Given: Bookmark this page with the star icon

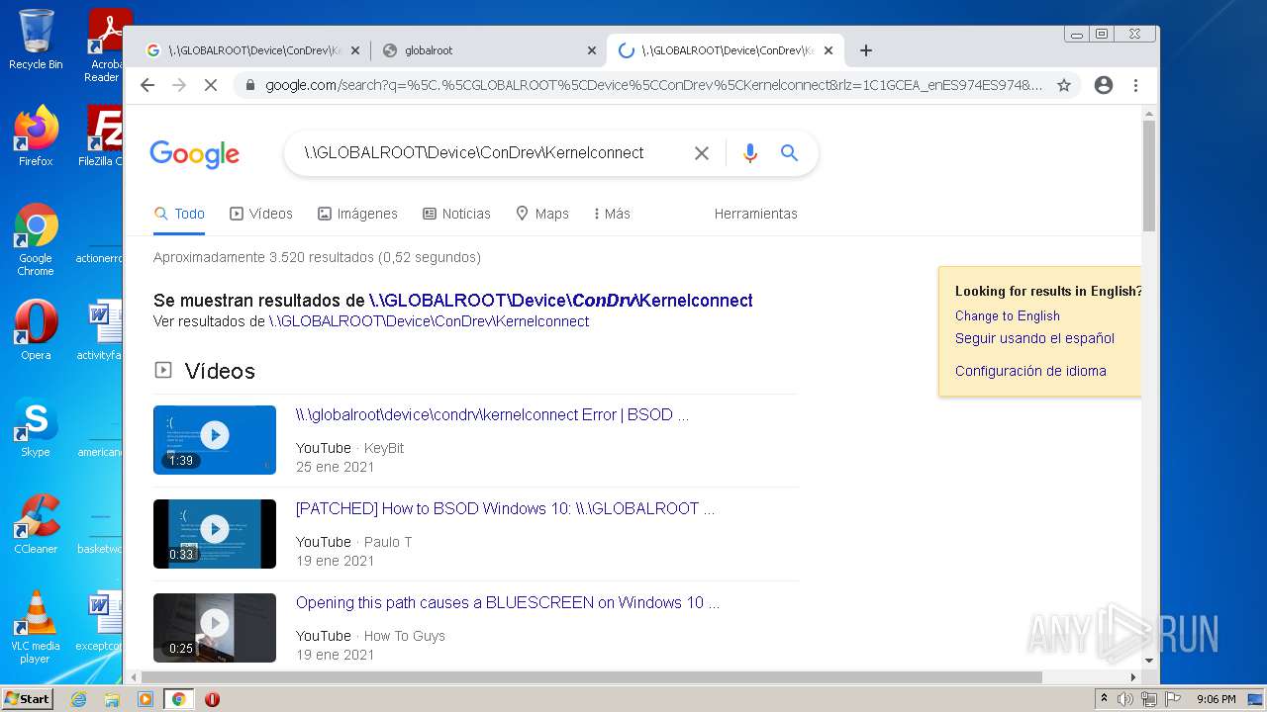Looking at the screenshot, I should pyautogui.click(x=1064, y=85).
